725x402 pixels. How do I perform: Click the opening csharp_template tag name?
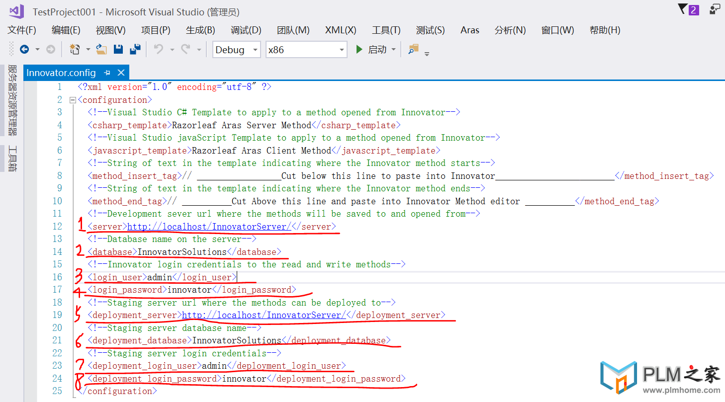[x=130, y=125]
